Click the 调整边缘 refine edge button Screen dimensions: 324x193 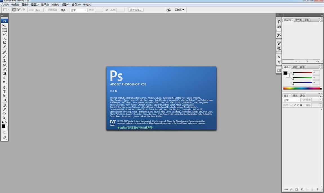point(136,10)
